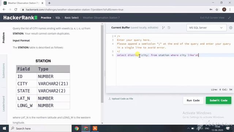Image resolution: width=234 pixels, height=132 pixels.
Task: Click the query on editor line 6
Action: pos(158,55)
